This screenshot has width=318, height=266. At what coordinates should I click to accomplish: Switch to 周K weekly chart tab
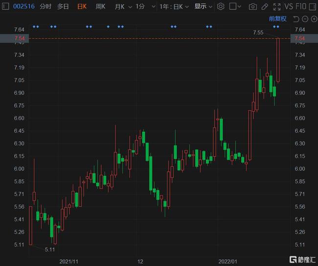(100, 6)
